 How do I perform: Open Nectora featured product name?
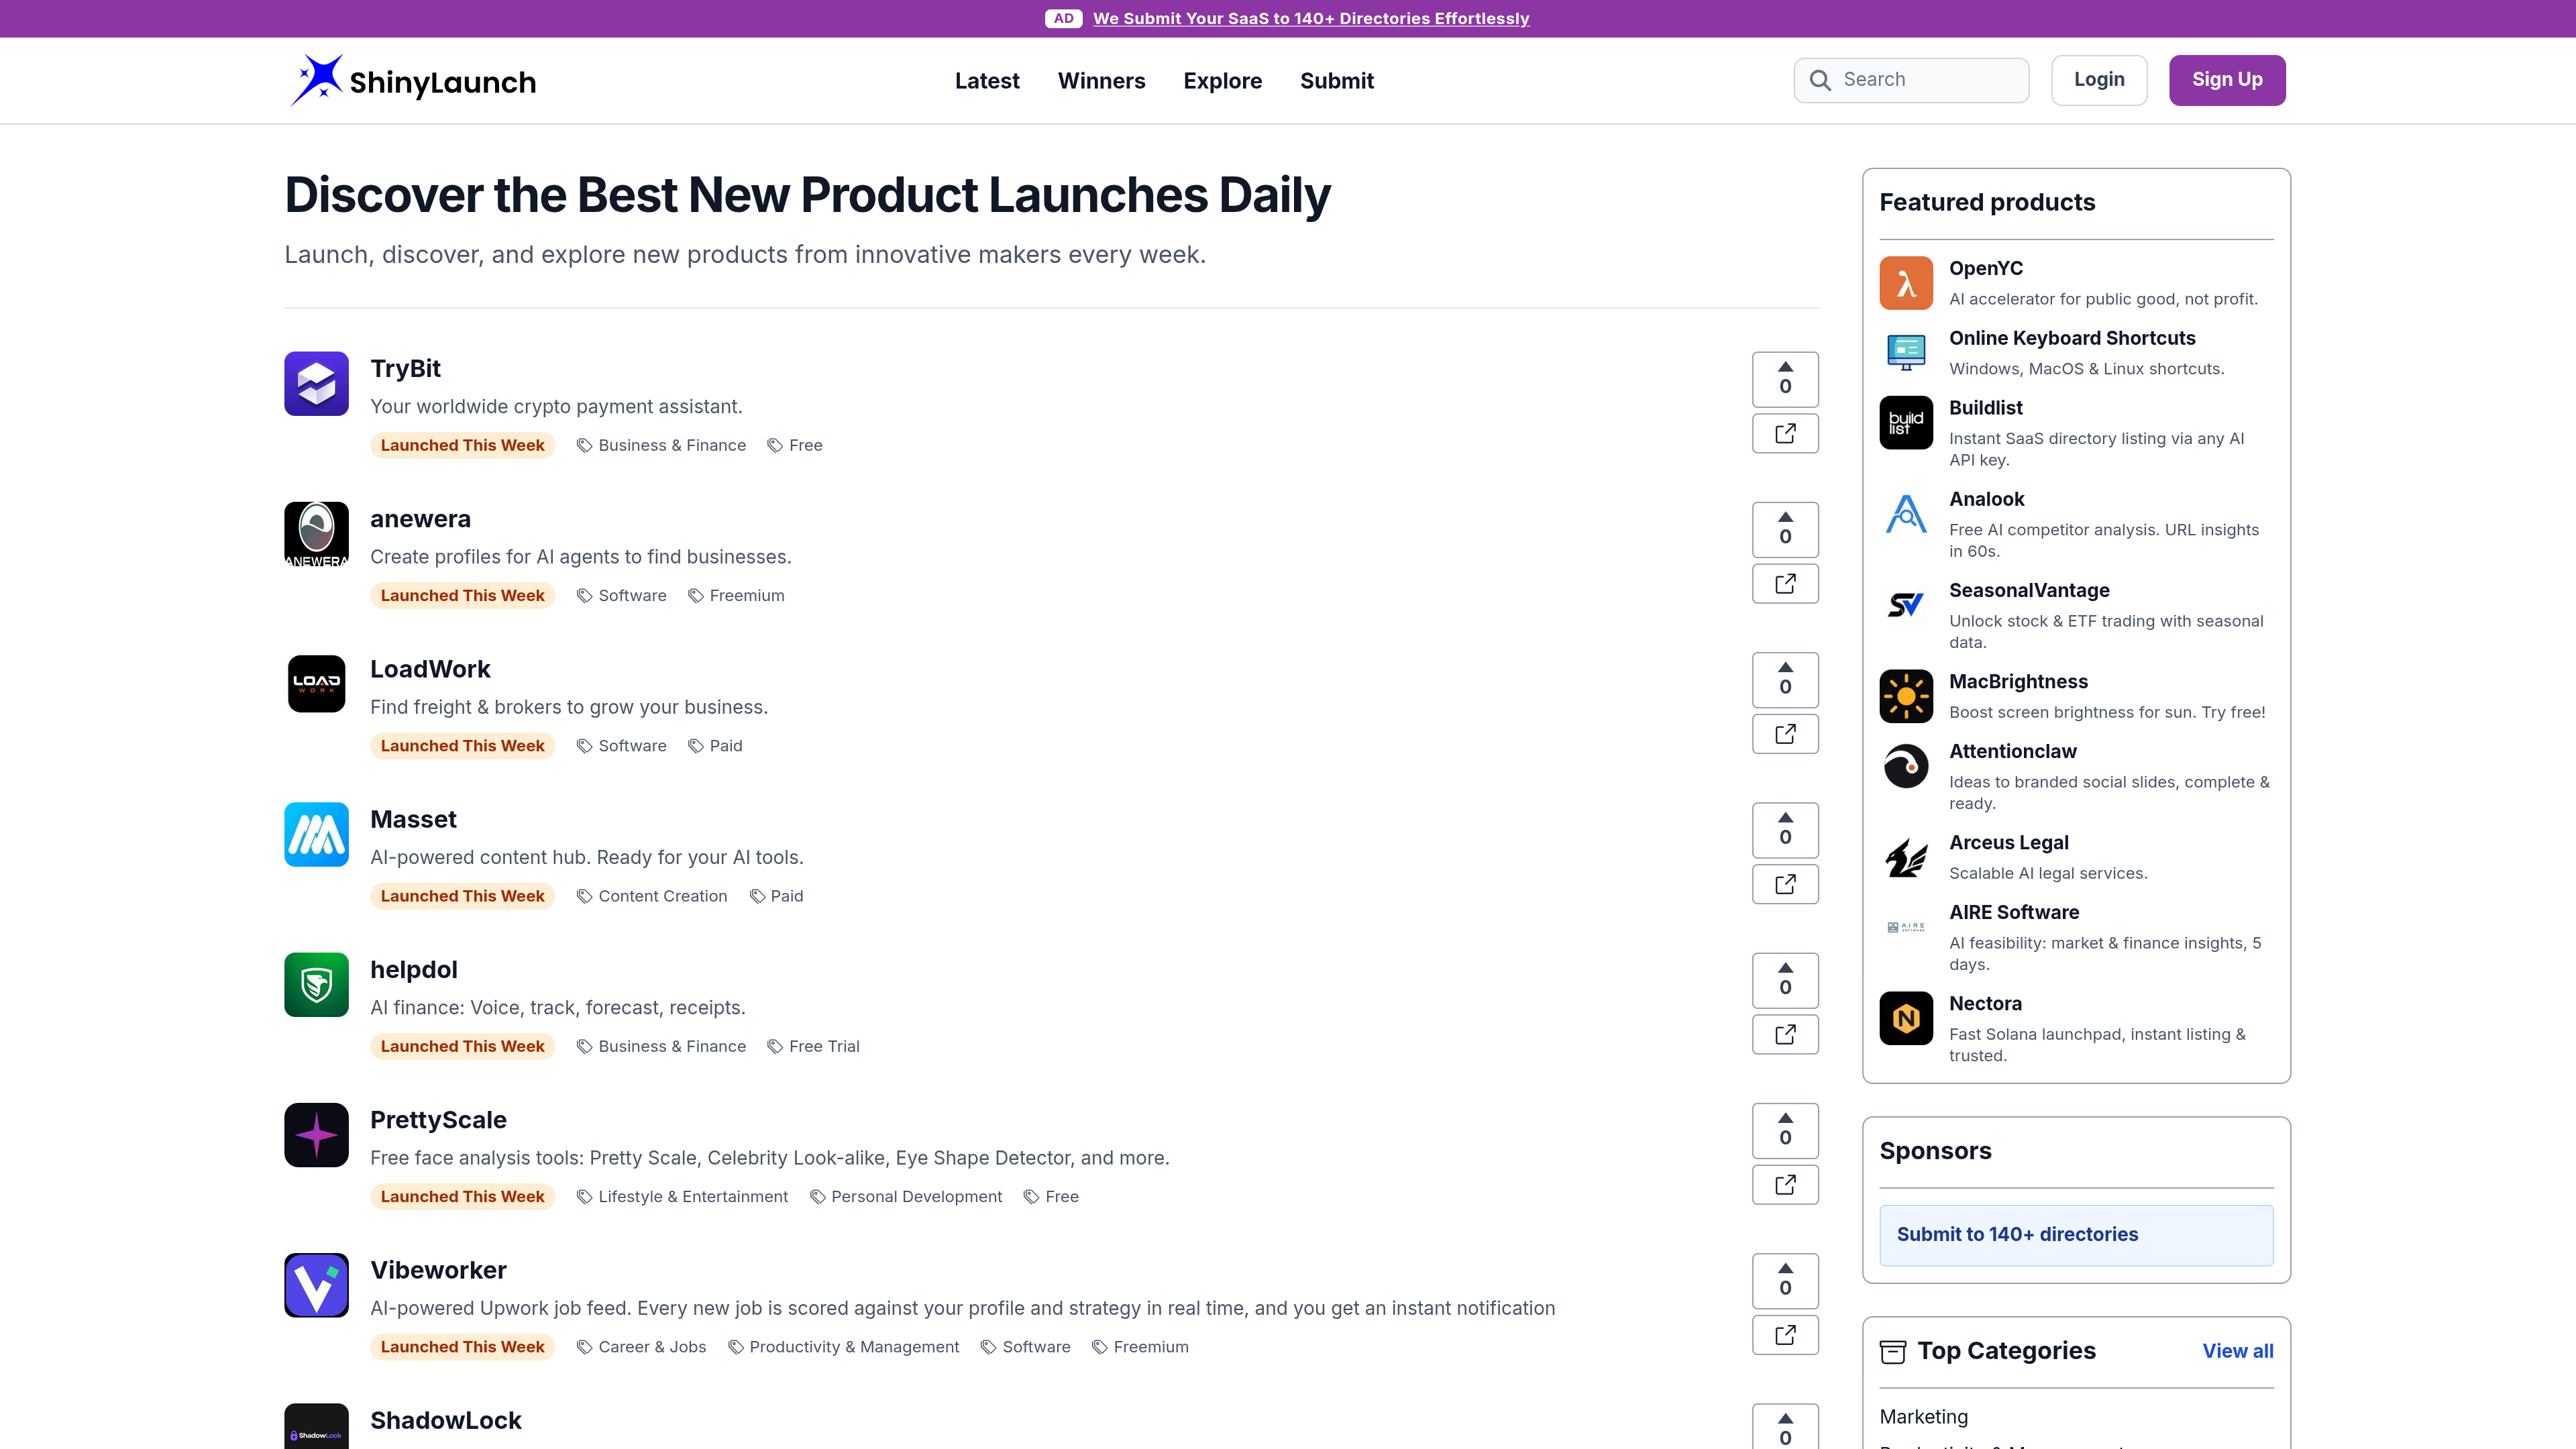click(x=1985, y=1004)
